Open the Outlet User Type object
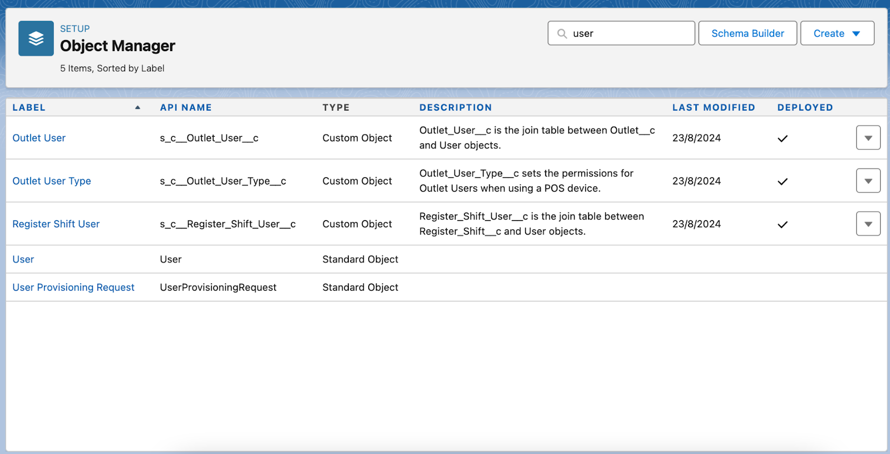This screenshot has width=890, height=454. tap(52, 181)
